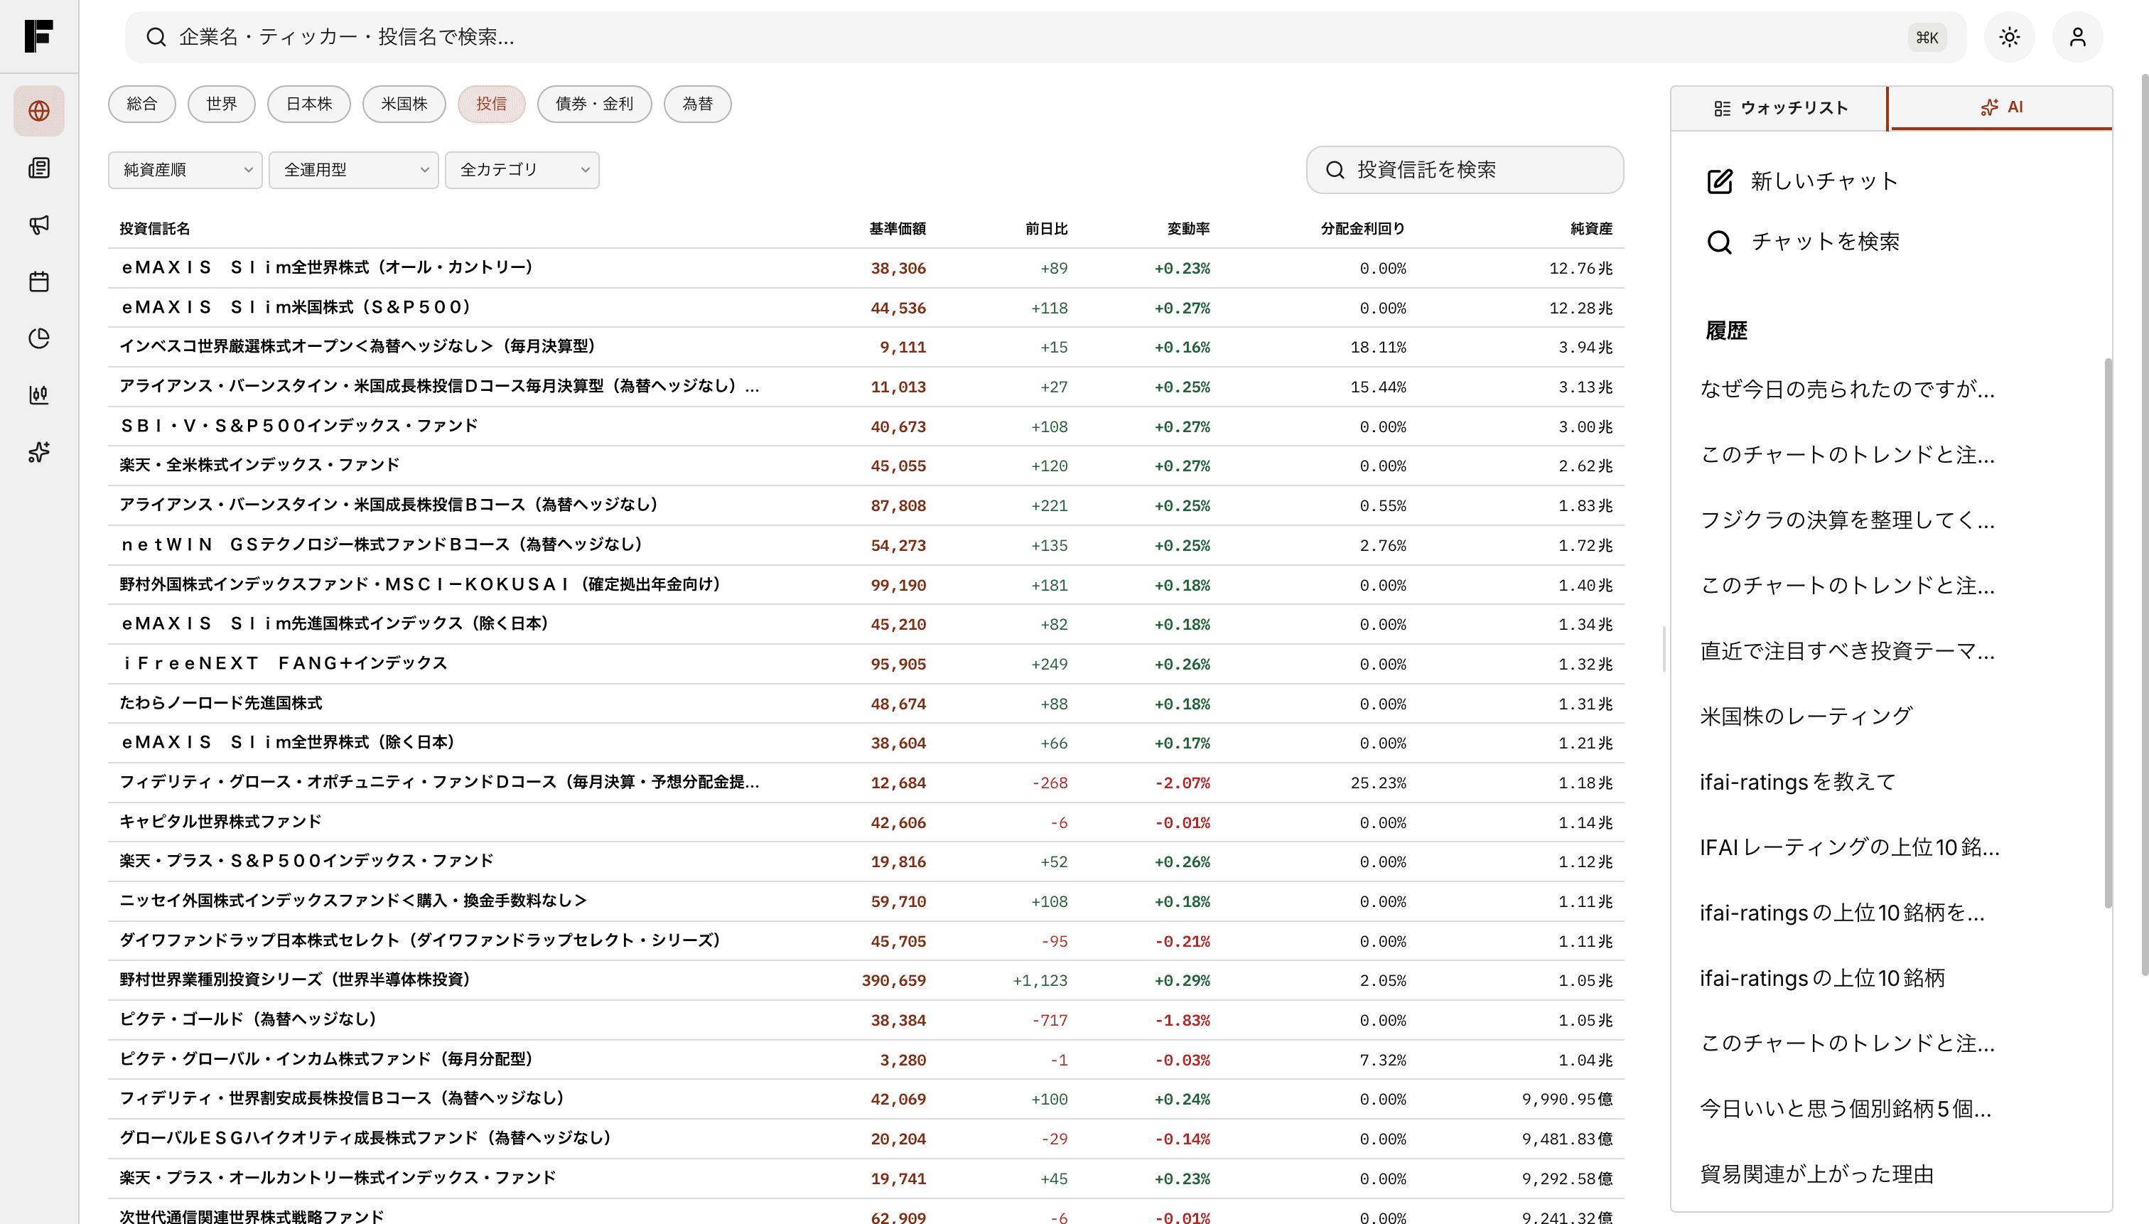Open the AI sparkle icon in sidebar
This screenshot has width=2149, height=1224.
point(38,452)
